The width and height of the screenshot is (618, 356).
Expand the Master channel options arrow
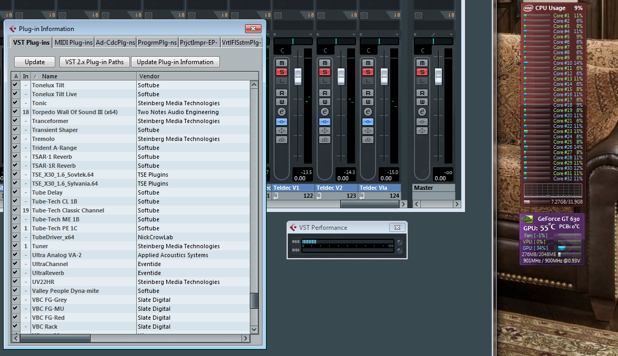451,34
